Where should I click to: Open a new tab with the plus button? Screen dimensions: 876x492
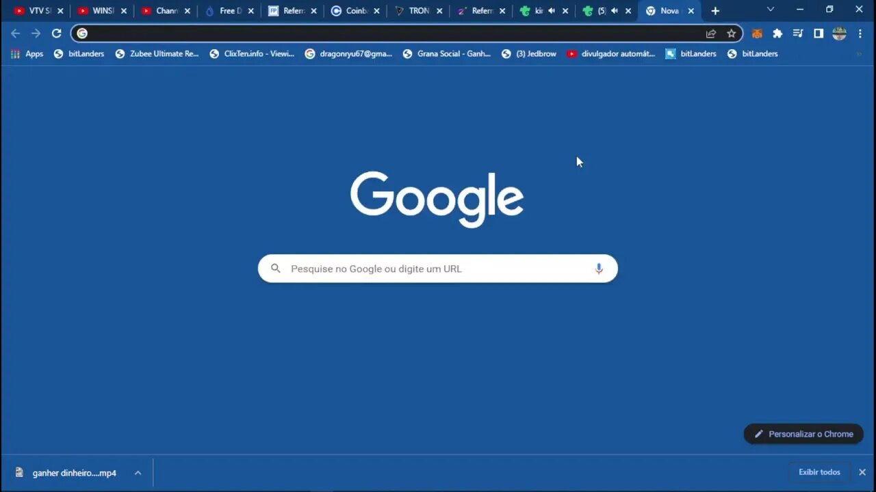point(715,11)
